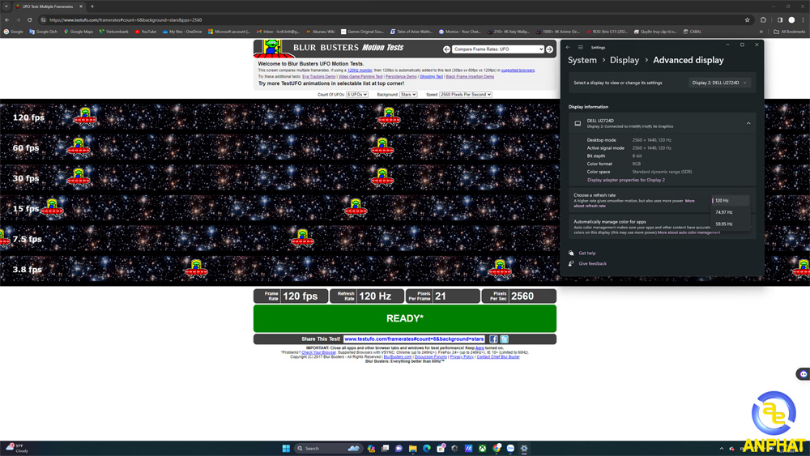Click the taskbar Search box

(x=327, y=448)
